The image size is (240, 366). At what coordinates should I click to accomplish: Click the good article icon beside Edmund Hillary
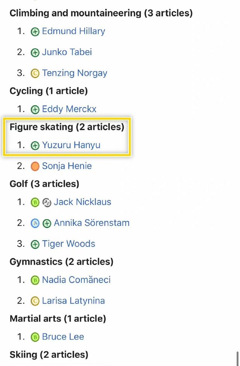[35, 32]
